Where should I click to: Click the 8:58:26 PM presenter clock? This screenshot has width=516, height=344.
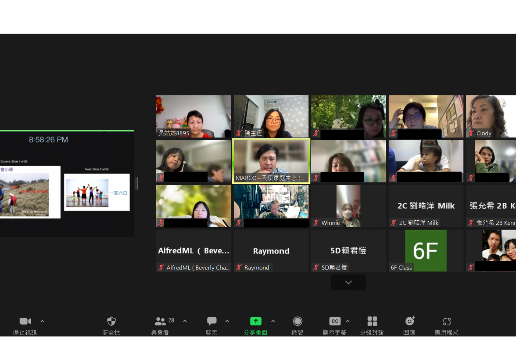(48, 139)
